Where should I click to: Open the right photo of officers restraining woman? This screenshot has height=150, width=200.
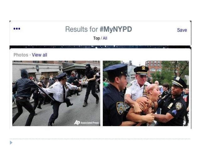click(x=146, y=93)
